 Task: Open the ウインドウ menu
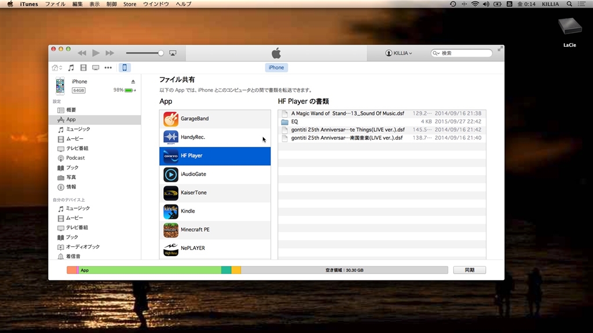[156, 4]
